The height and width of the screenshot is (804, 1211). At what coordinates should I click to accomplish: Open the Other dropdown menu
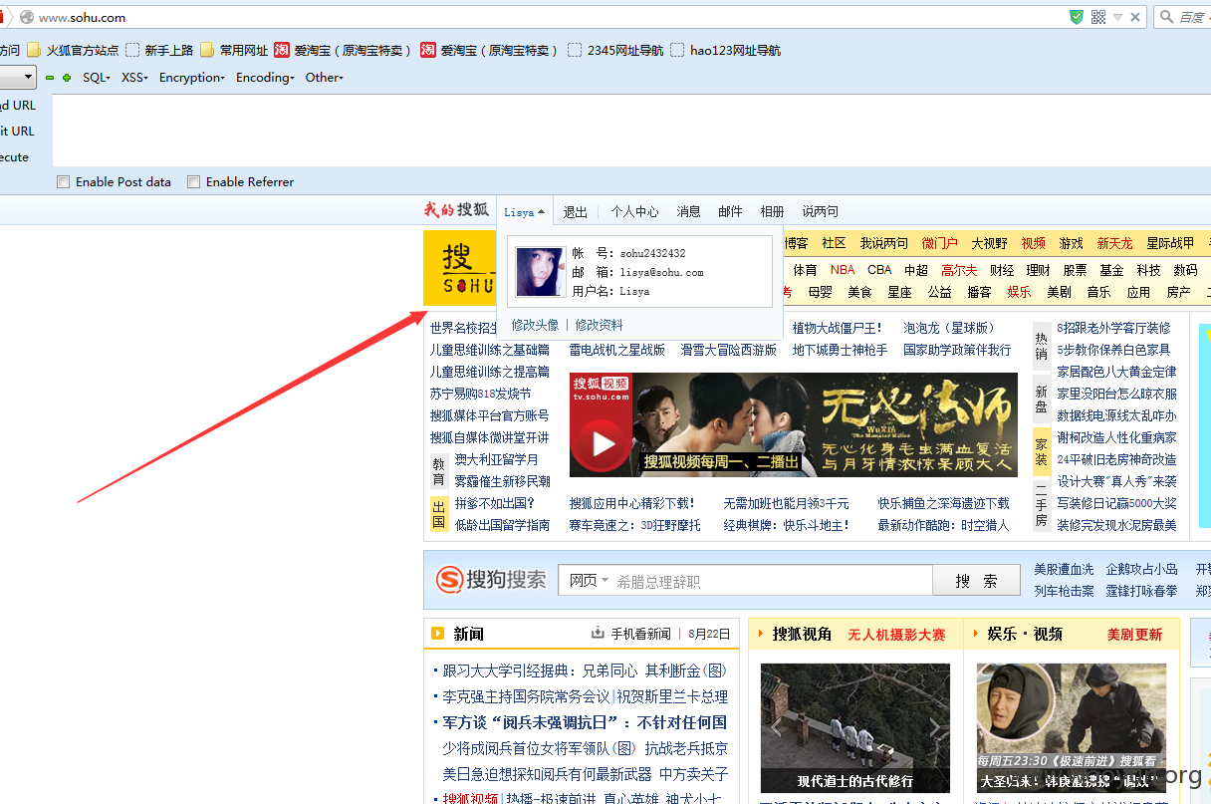(324, 78)
